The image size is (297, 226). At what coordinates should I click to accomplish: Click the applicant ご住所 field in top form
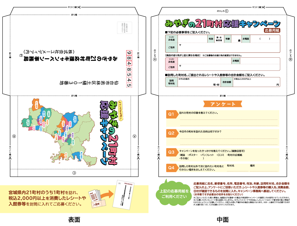(229, 48)
